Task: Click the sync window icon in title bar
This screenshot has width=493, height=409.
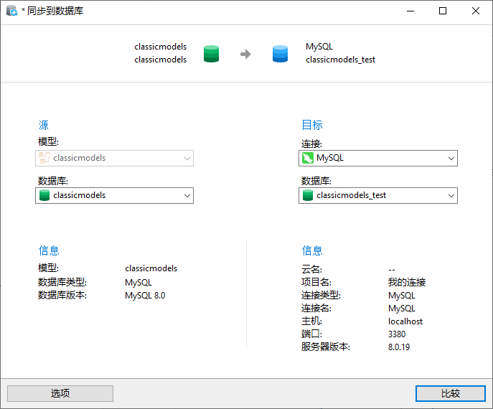Action: 11,11
